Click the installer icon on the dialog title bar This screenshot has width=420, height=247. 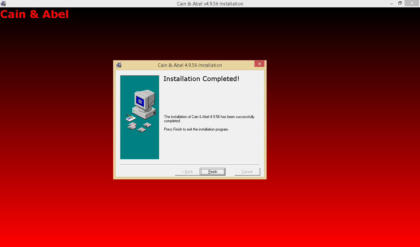119,65
